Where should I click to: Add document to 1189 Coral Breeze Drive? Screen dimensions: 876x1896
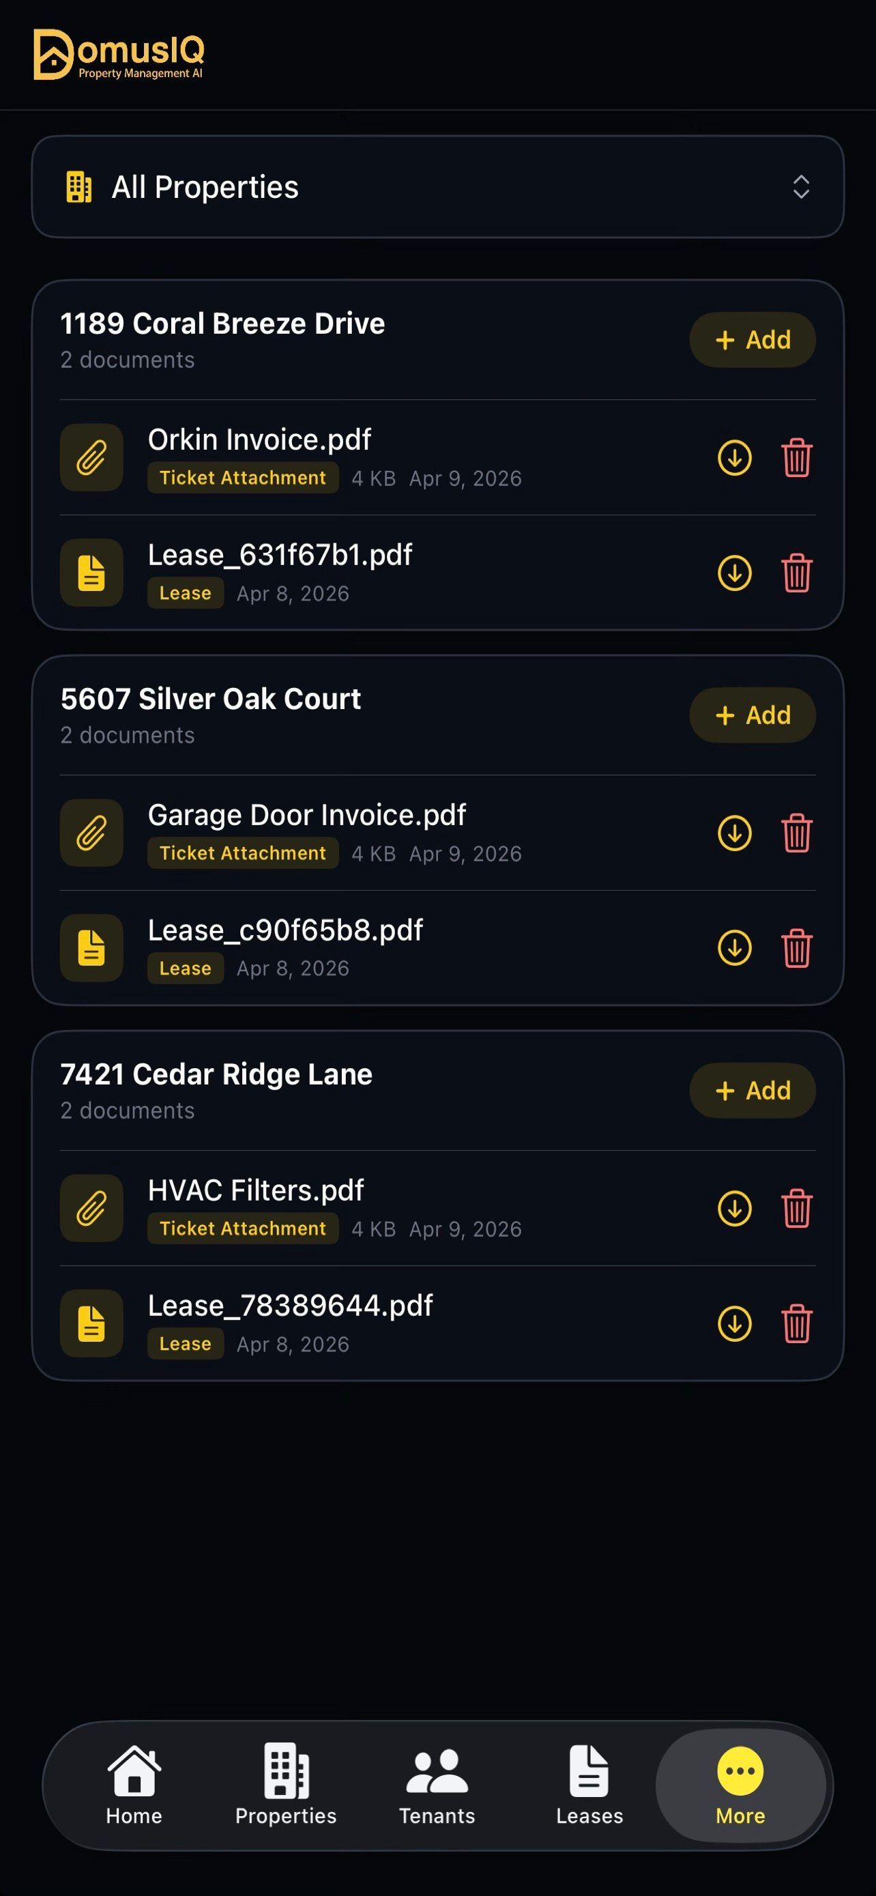pyautogui.click(x=753, y=340)
